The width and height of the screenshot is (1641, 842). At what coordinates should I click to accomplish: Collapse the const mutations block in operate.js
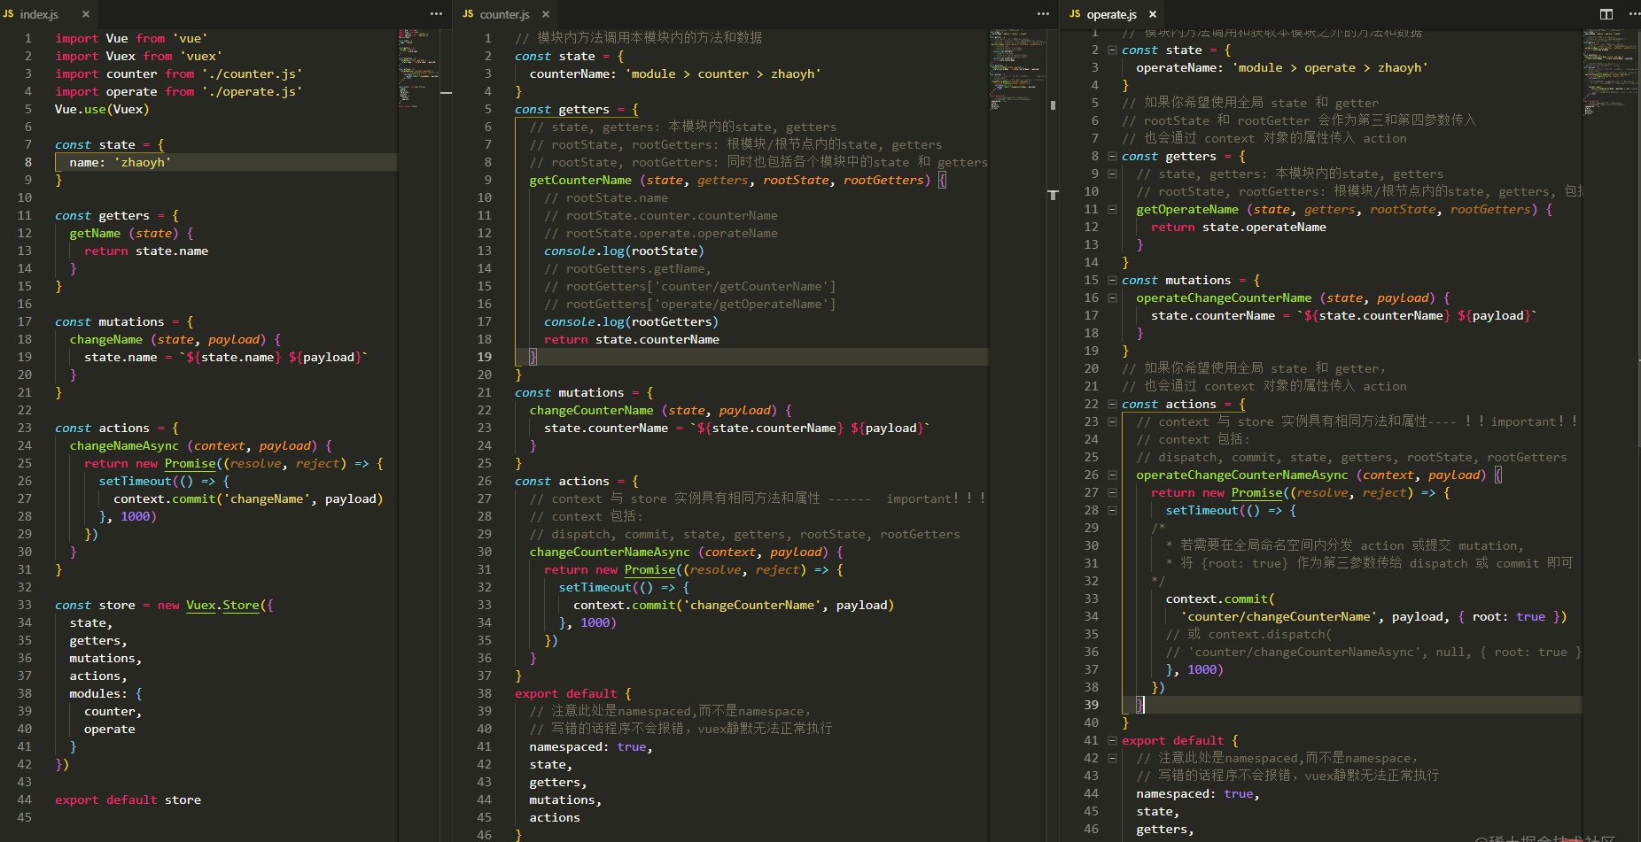[x=1112, y=281]
